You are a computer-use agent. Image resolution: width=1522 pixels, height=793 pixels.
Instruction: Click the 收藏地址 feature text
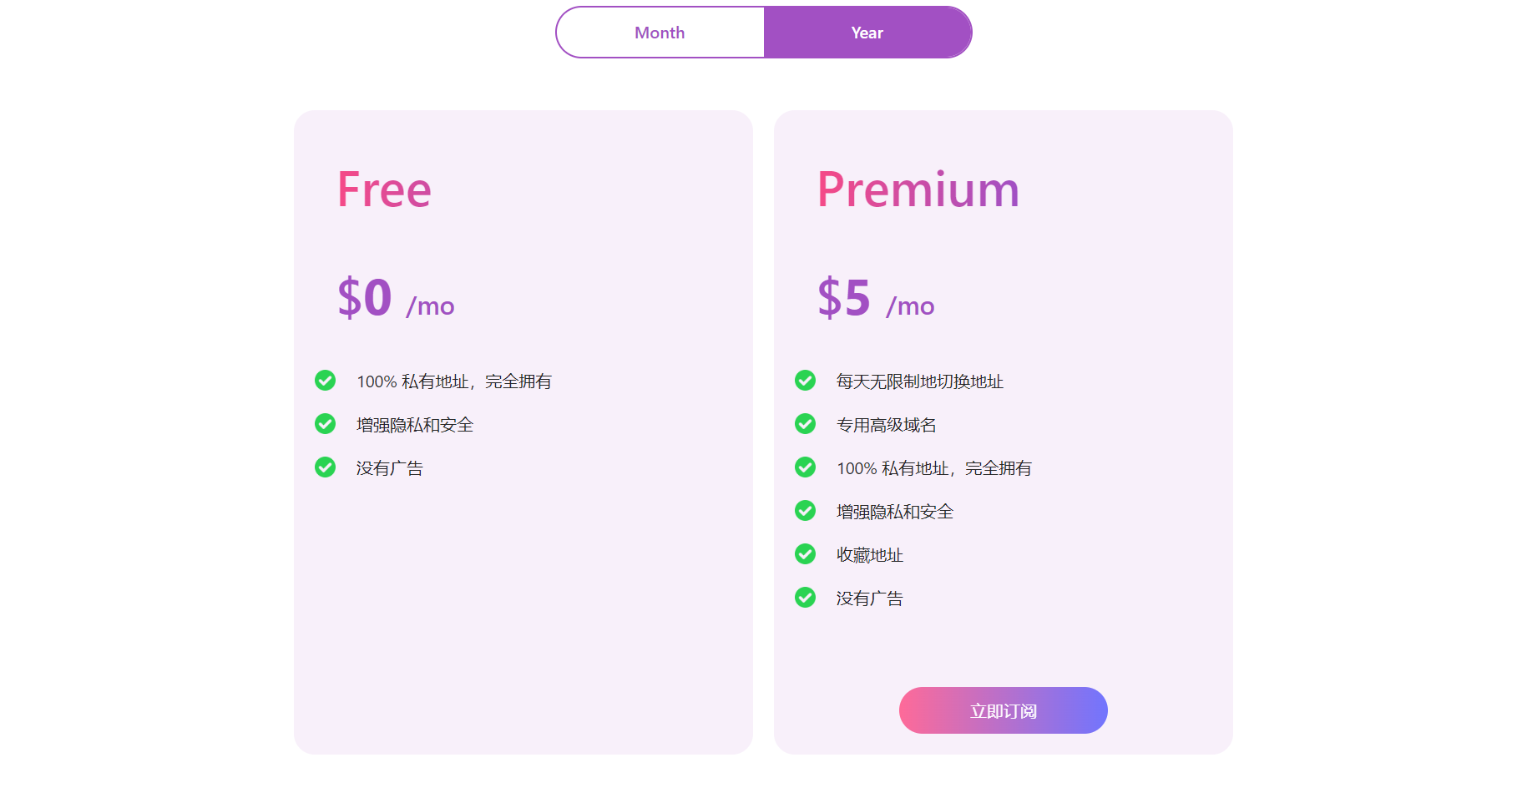(869, 555)
